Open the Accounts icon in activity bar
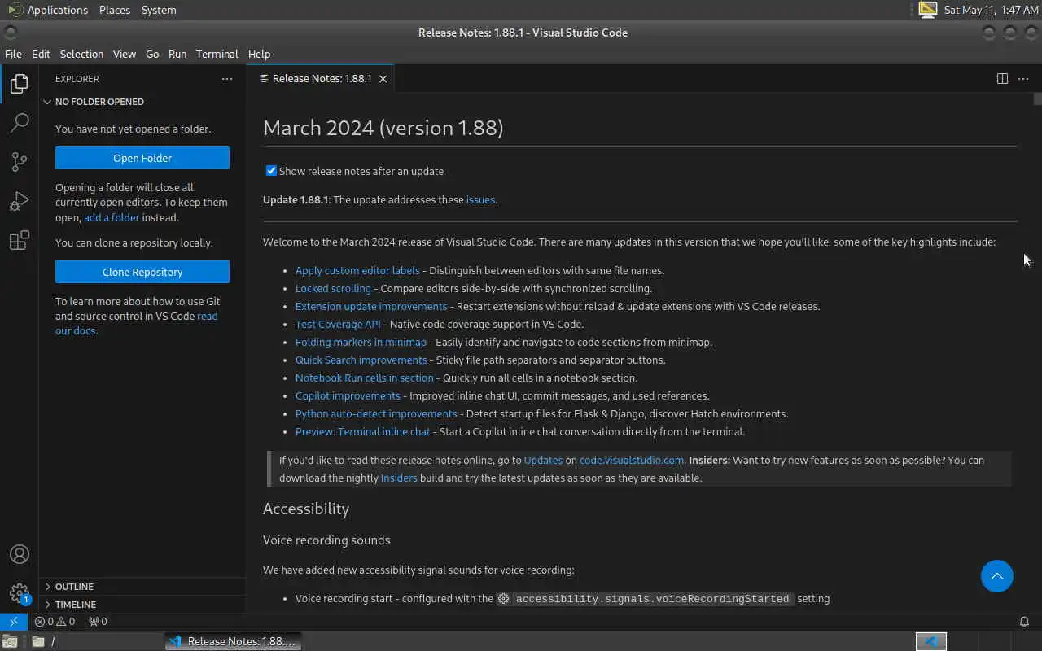The image size is (1042, 651). click(20, 554)
